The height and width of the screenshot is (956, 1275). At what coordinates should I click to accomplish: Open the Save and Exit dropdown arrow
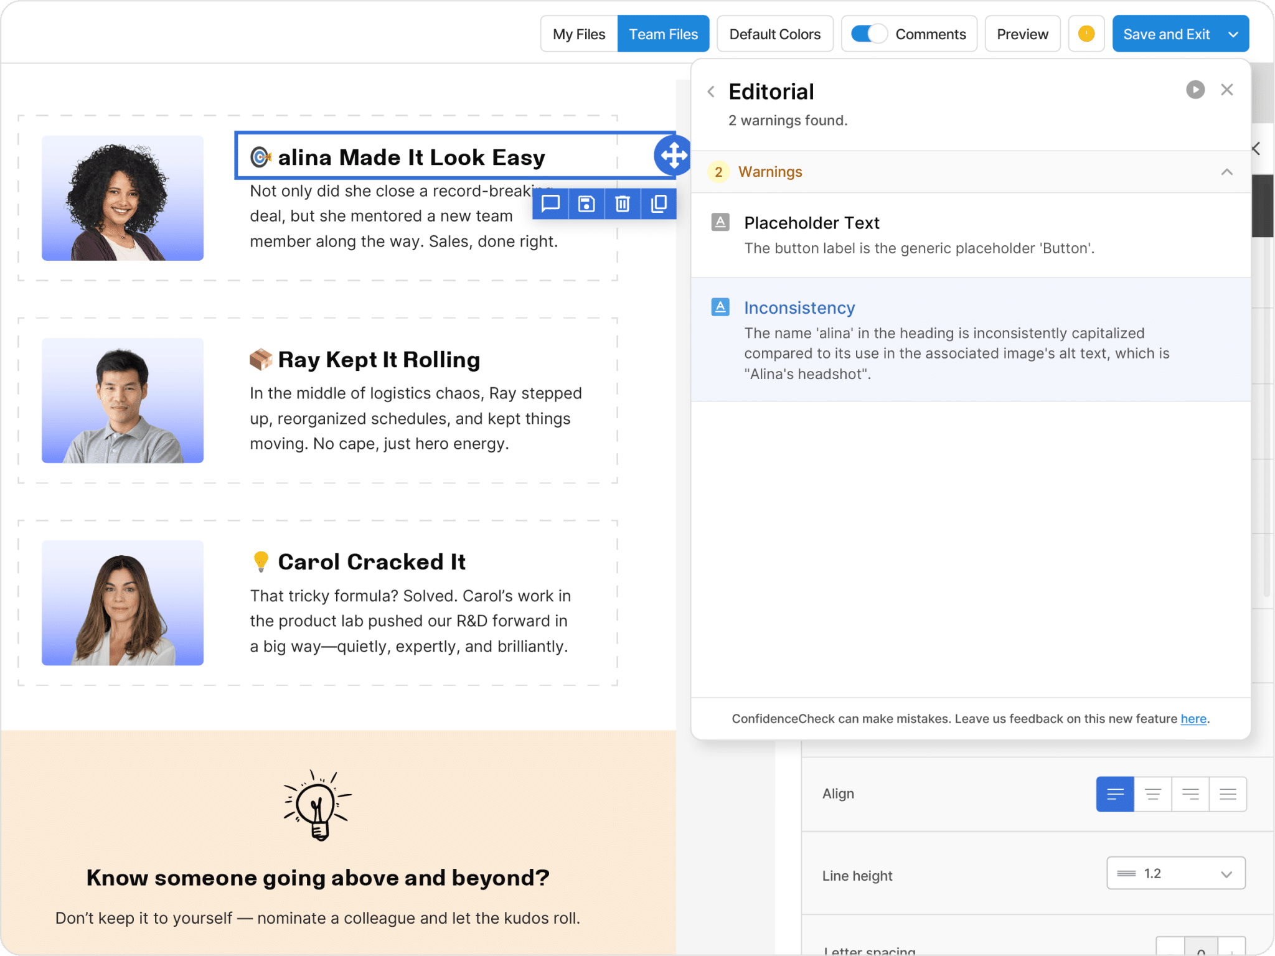tap(1233, 34)
